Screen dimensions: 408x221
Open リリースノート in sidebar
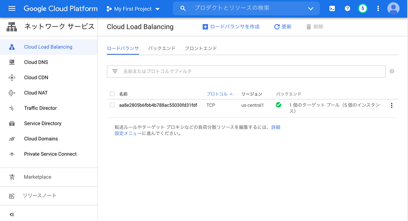[39, 196]
